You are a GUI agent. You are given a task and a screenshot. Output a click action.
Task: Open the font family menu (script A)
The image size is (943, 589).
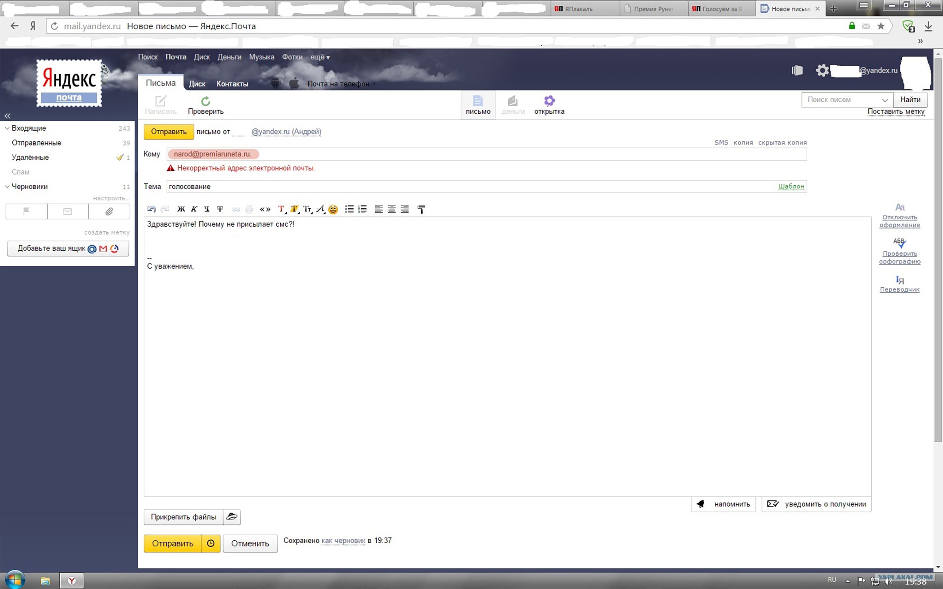[320, 209]
